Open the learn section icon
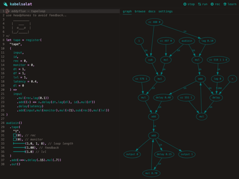The height and width of the screenshot is (179, 239). tap(225, 4)
